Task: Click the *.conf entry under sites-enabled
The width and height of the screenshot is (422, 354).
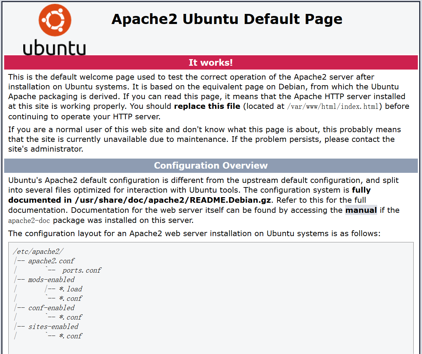Action: (71, 336)
